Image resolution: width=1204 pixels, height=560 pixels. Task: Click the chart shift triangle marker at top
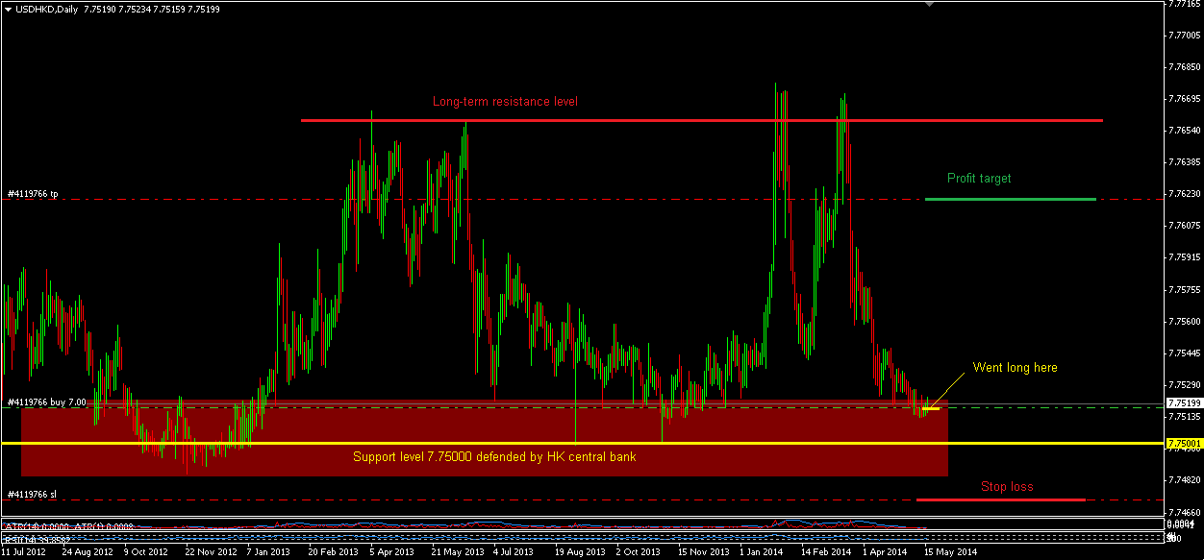click(x=929, y=5)
